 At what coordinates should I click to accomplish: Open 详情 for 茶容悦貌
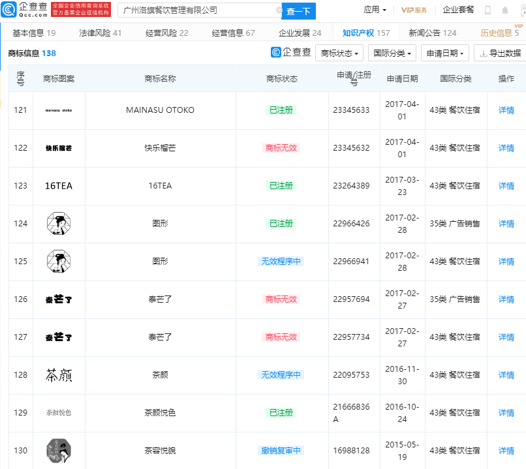point(506,451)
